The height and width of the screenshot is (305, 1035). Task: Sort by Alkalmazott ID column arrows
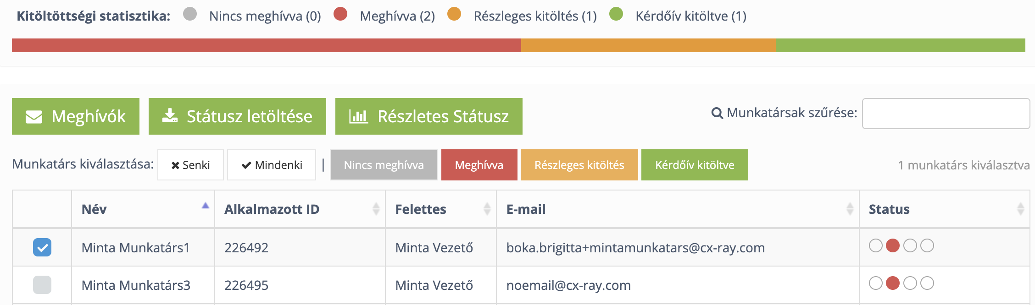(376, 209)
